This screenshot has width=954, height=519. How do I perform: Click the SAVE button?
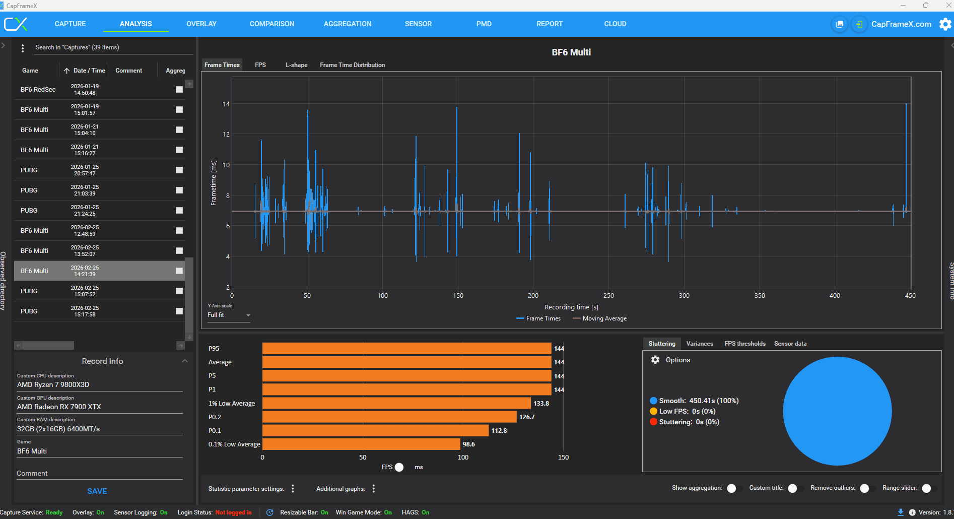coord(97,491)
